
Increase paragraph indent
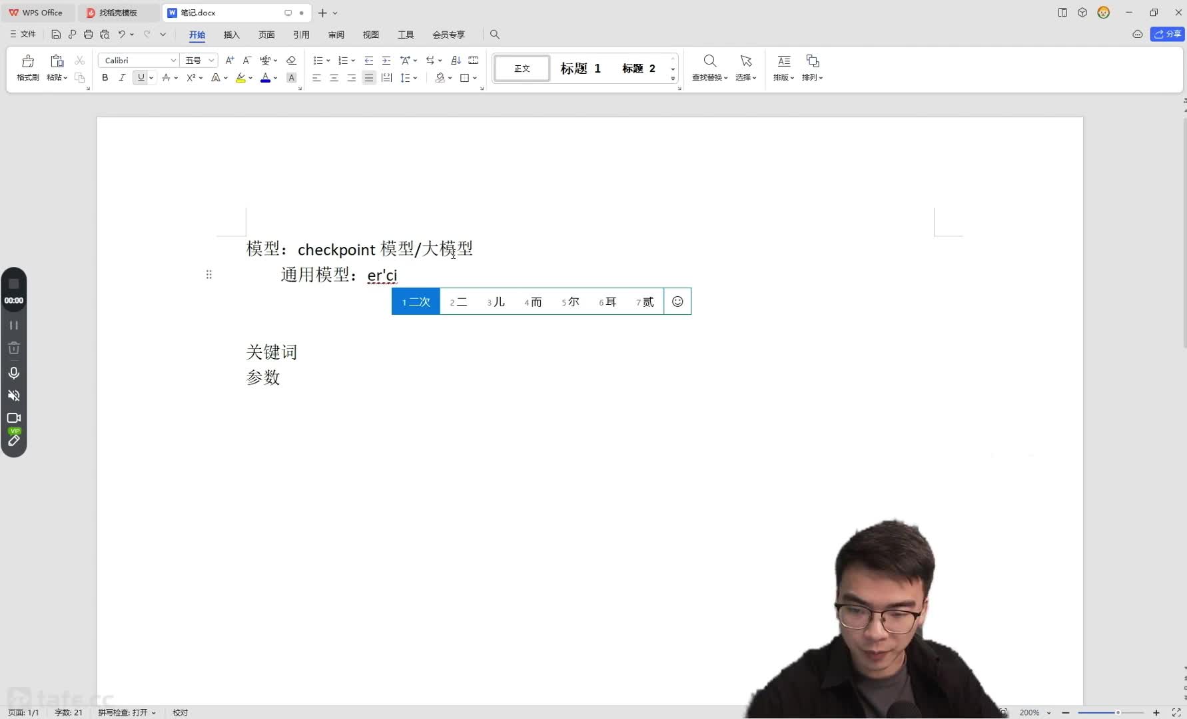386,60
